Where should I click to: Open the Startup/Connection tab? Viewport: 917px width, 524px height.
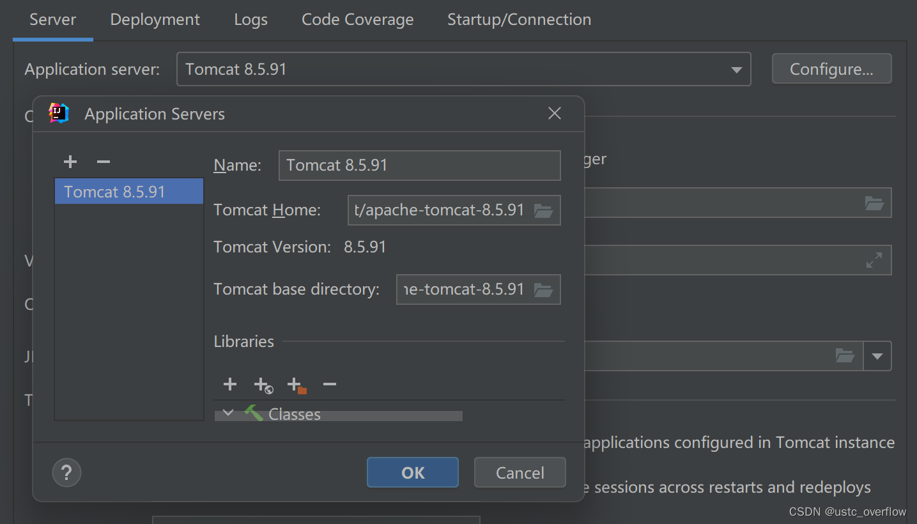point(519,20)
